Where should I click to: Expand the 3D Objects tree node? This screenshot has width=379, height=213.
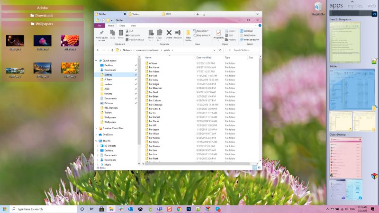point(98,146)
